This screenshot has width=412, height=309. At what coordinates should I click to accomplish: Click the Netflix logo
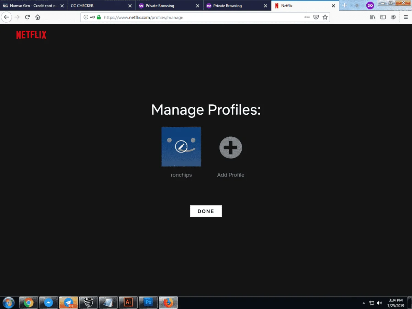pos(31,35)
